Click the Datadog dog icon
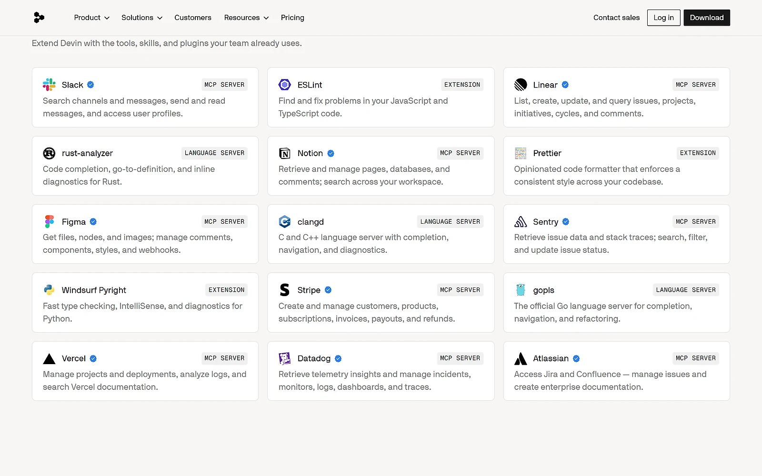 tap(285, 358)
